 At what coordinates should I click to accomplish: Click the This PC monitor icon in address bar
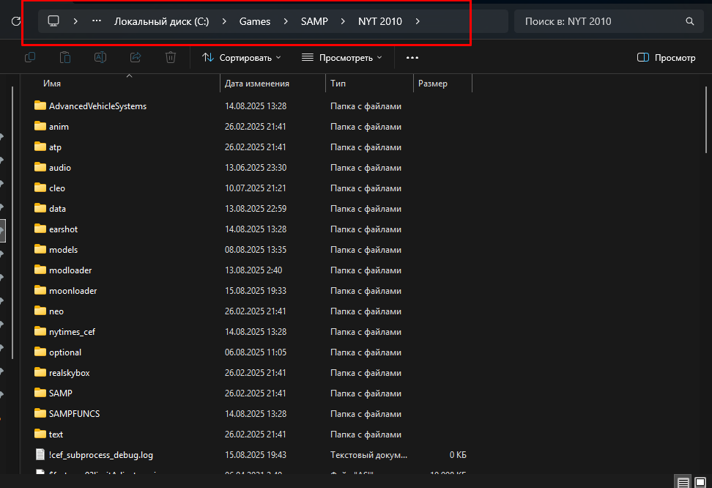(x=53, y=21)
